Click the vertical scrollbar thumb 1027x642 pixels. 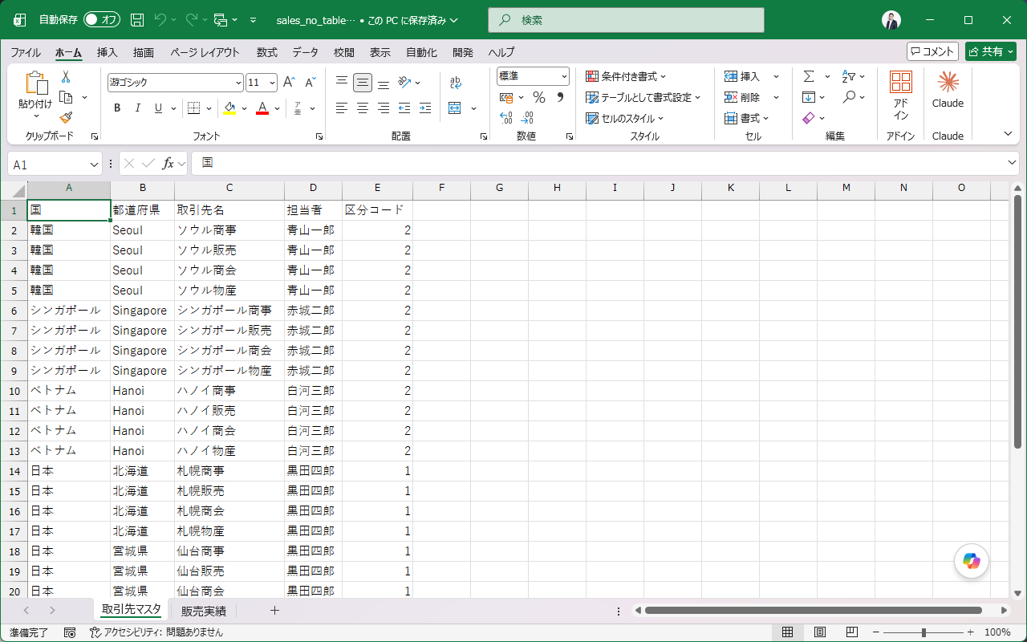click(1017, 321)
